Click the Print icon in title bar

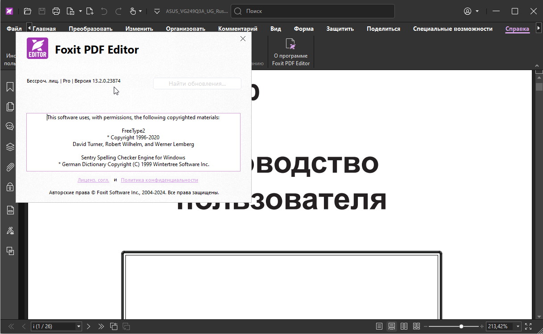(x=56, y=11)
